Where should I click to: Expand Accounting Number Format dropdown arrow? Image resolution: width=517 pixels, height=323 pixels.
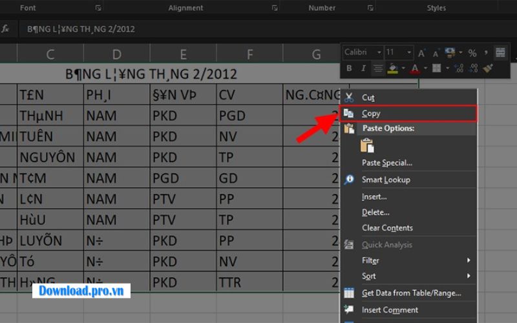461,52
